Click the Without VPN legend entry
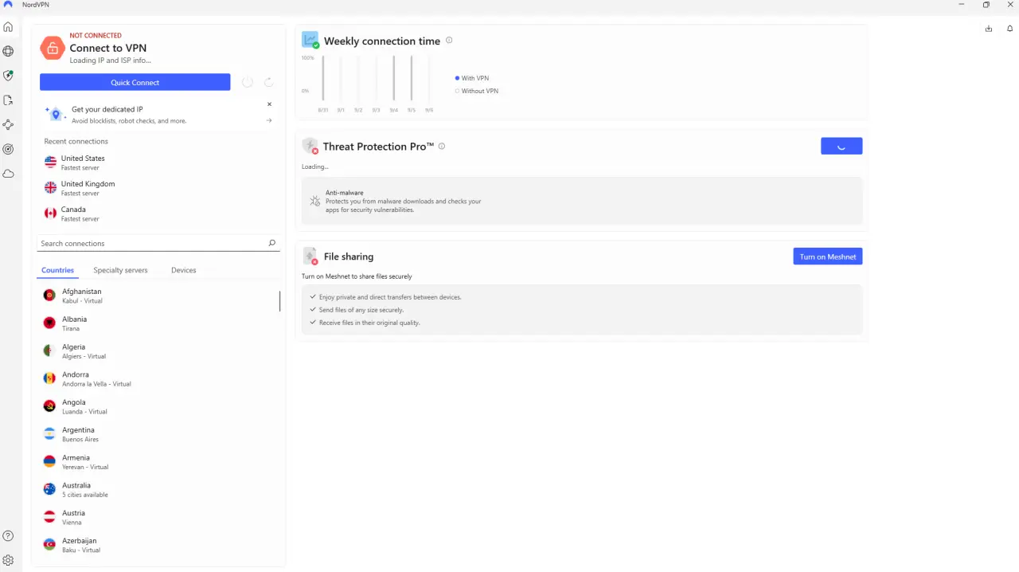This screenshot has width=1019, height=572. pyautogui.click(x=477, y=91)
